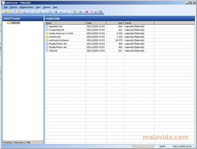Click the miniTrezor panel header
The width and height of the screenshot is (197, 149).
pos(23,19)
